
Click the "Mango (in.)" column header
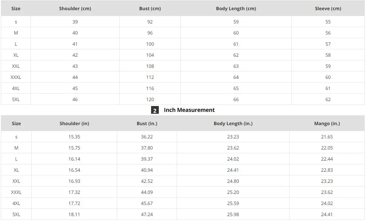[x=327, y=124]
